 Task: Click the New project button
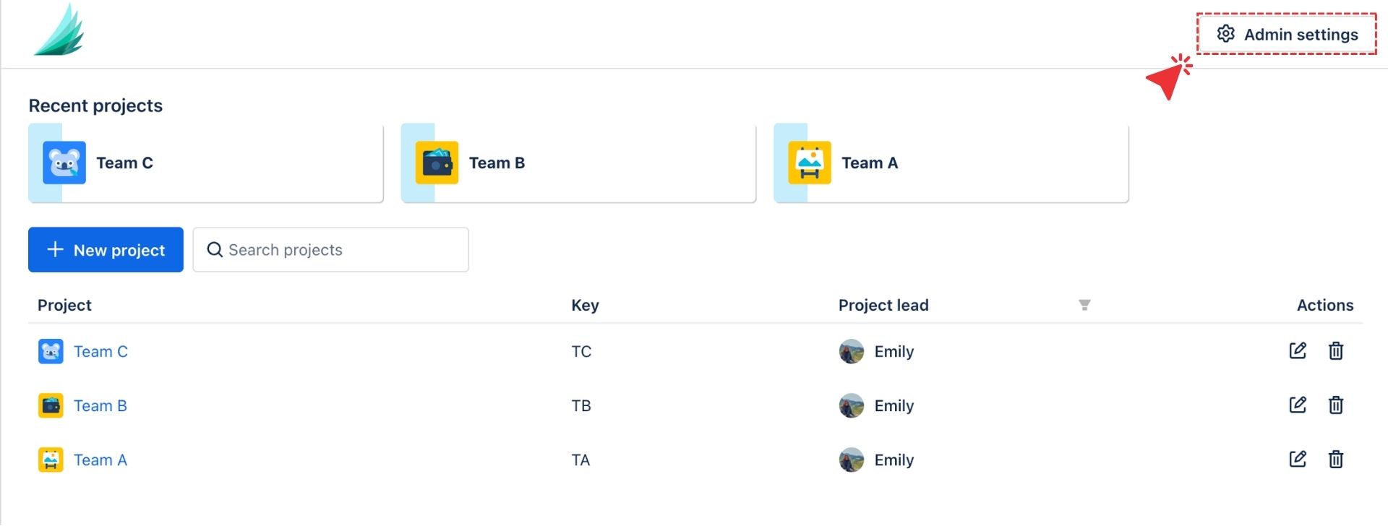point(106,250)
